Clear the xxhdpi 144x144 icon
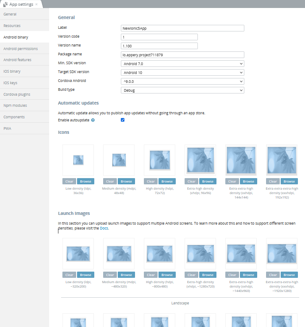The height and width of the screenshot is (327, 305). [x=232, y=181]
